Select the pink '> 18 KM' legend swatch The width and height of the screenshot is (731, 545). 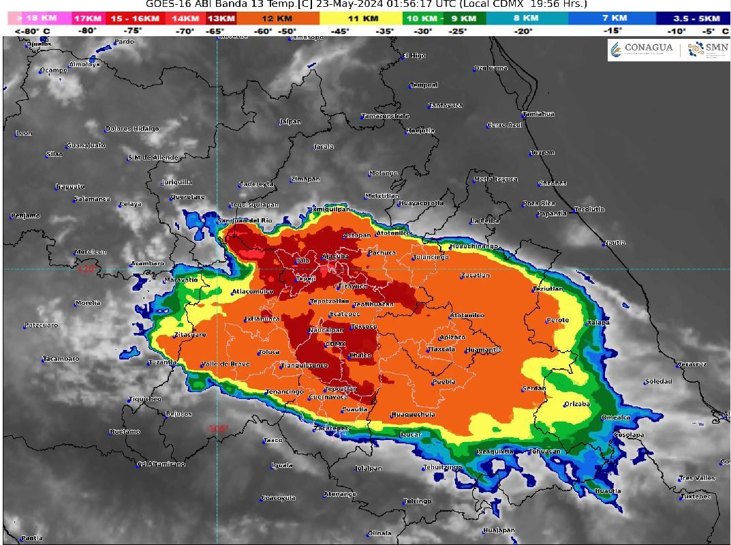pyautogui.click(x=40, y=18)
